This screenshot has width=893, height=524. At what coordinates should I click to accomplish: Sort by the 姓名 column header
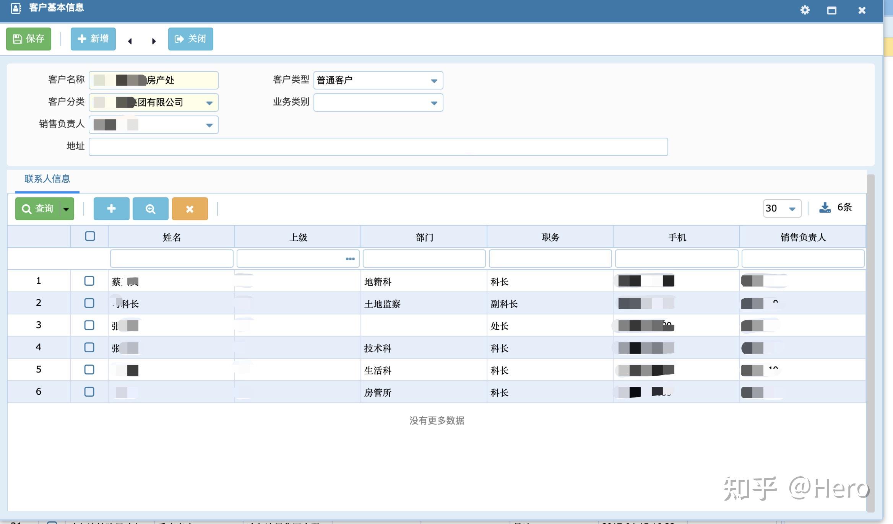coord(172,237)
